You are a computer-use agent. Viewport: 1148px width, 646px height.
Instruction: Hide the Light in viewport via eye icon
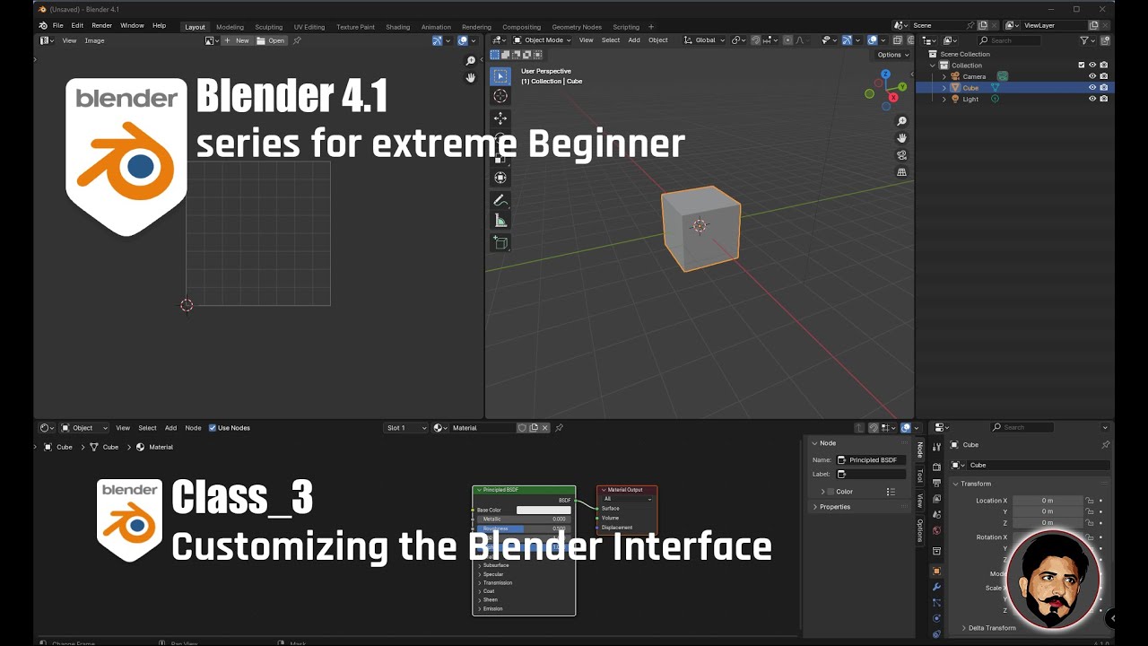coord(1092,99)
